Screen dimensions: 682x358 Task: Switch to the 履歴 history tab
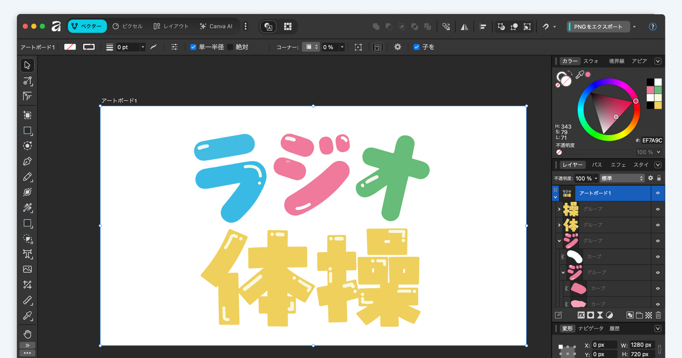[x=614, y=328]
